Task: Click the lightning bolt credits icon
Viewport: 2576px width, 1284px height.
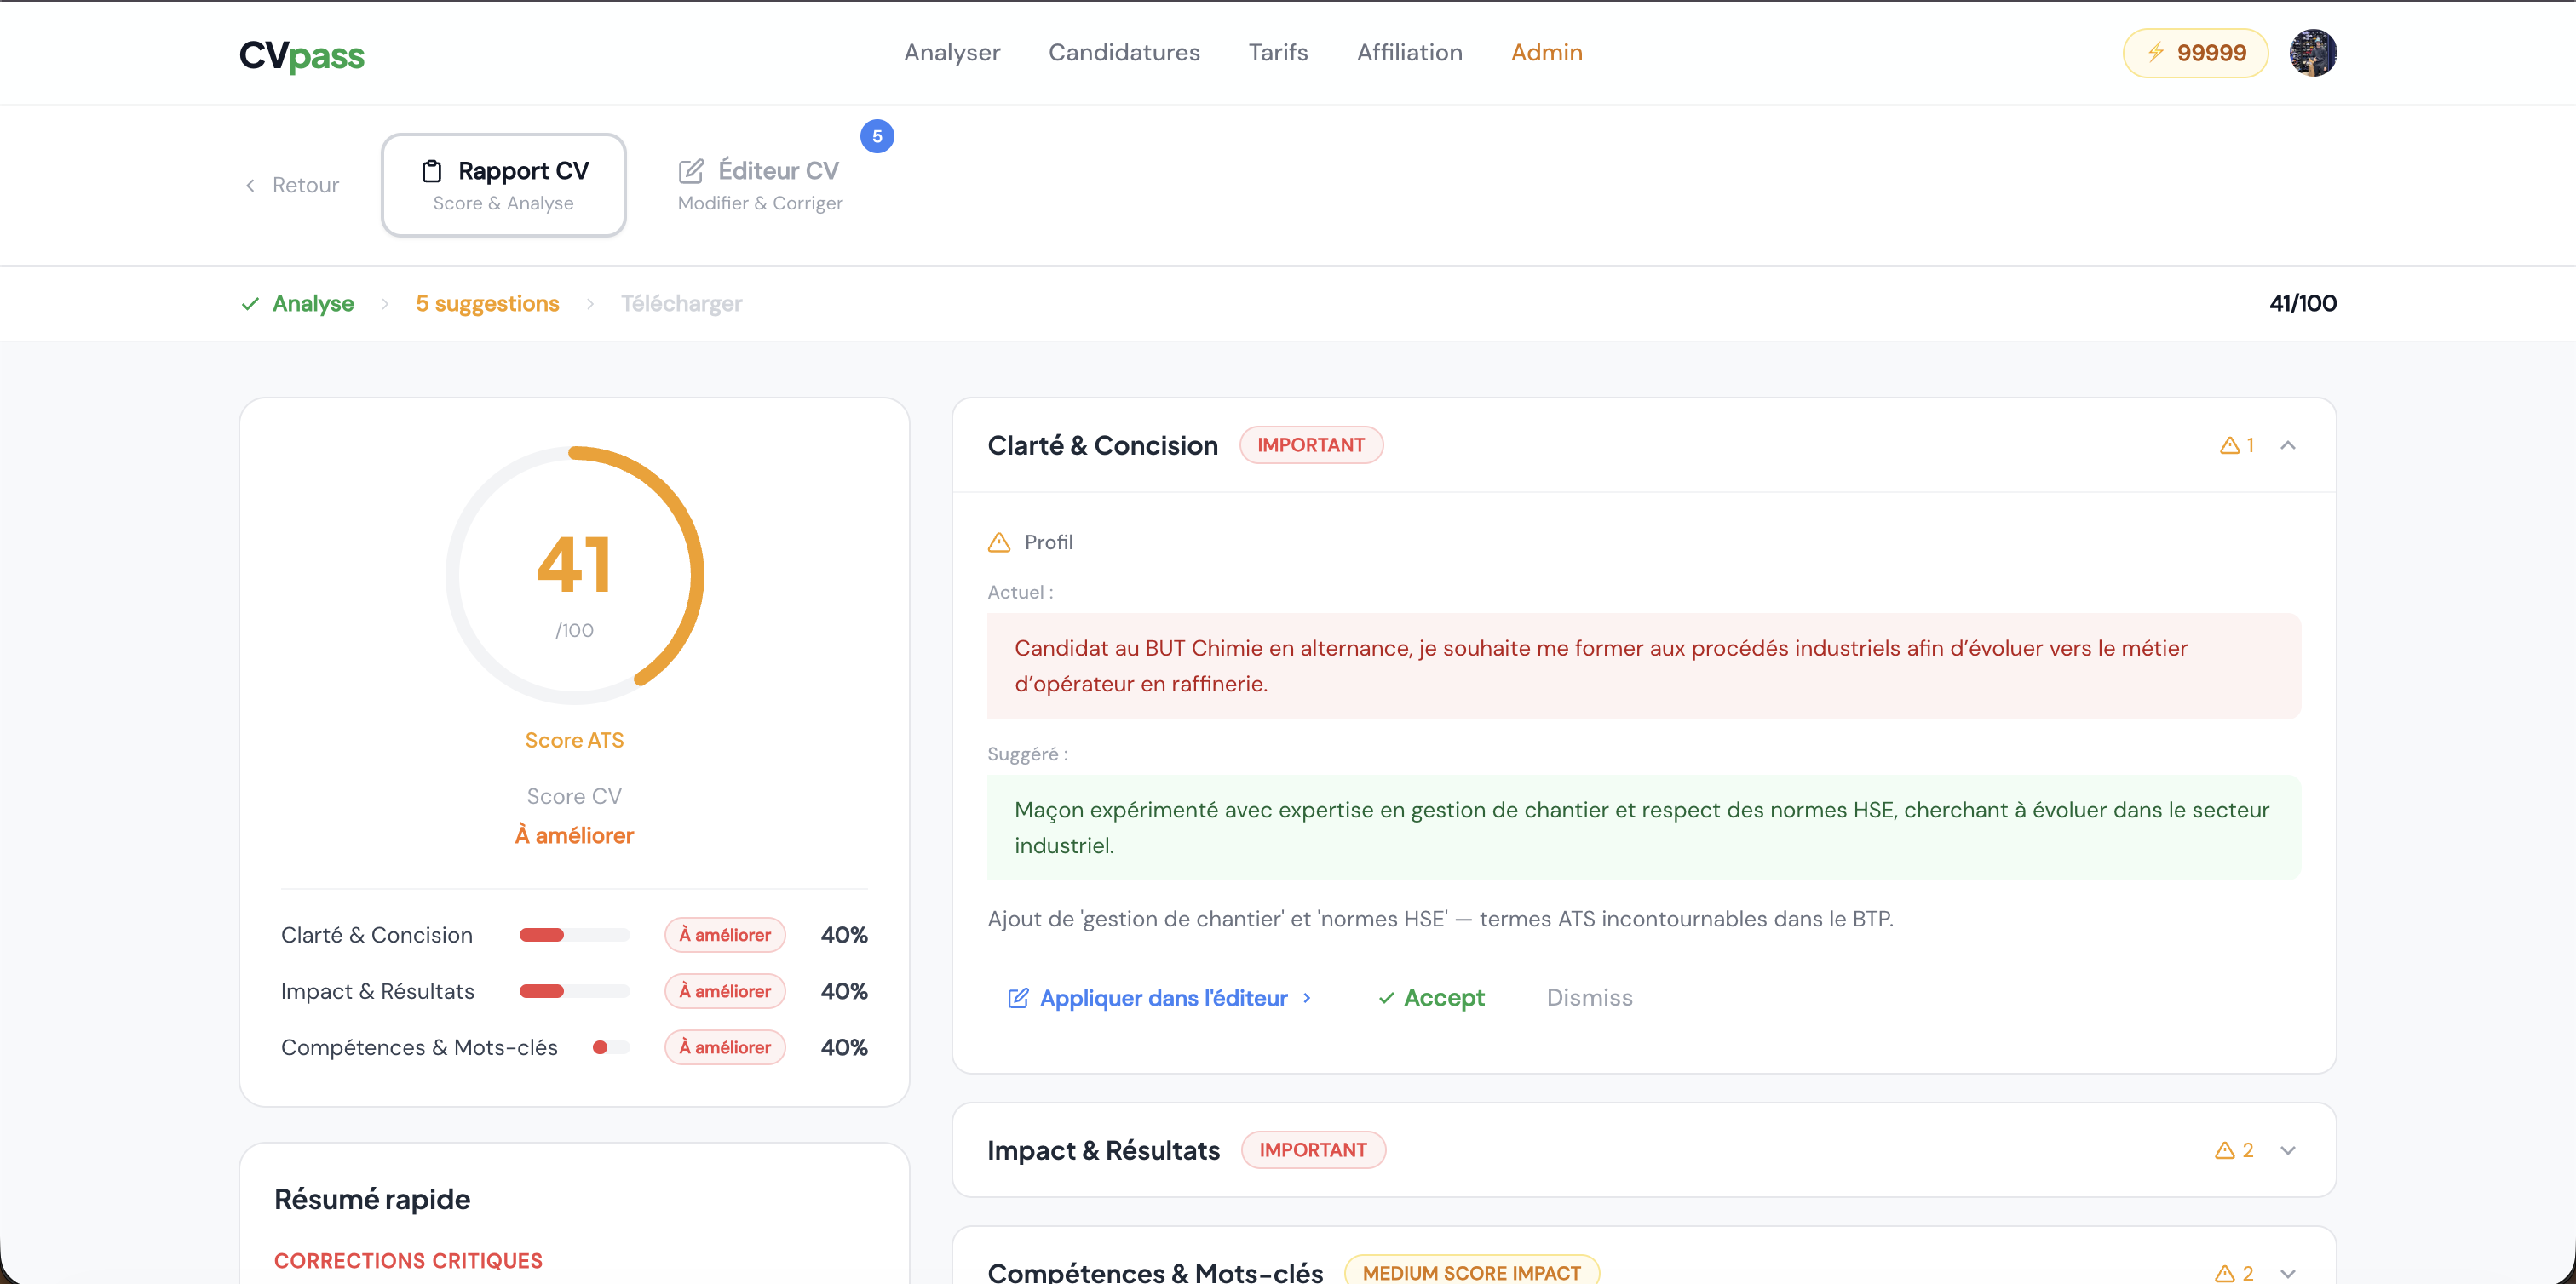Action: 2156,52
